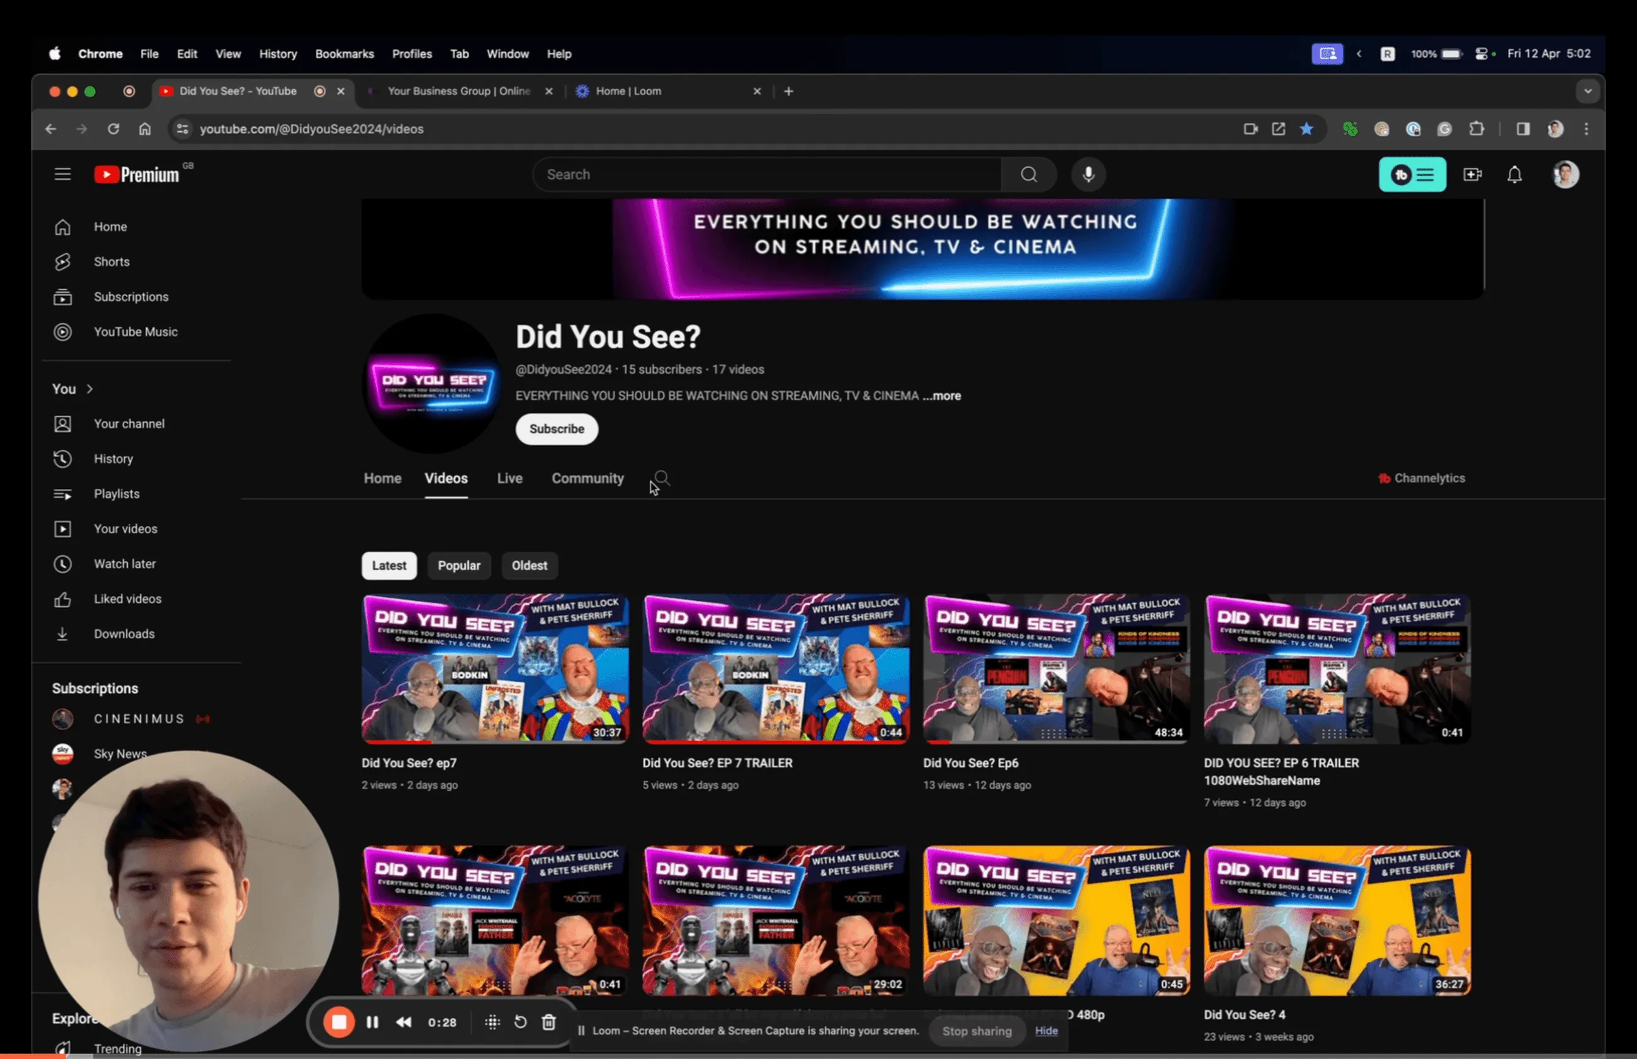Click the camera icon in address bar
1637x1059 pixels.
point(1250,129)
